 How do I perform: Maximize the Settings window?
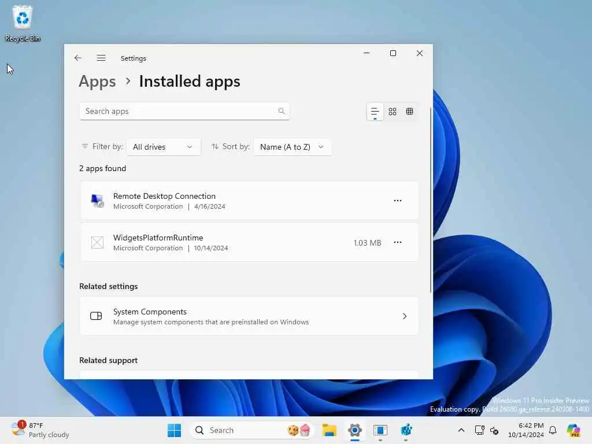[x=393, y=53]
